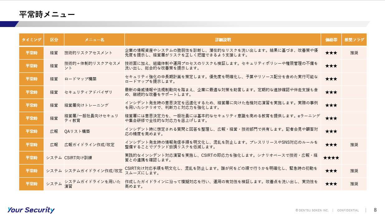
Task: Select the four-star rating for CSIRT向け訓練
Action: (x=331, y=158)
